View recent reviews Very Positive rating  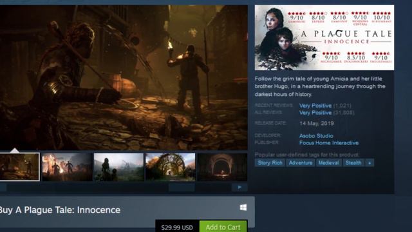[315, 106]
